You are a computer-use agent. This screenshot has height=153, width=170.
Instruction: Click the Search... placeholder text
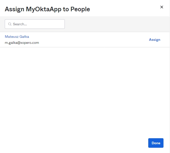tap(20, 24)
